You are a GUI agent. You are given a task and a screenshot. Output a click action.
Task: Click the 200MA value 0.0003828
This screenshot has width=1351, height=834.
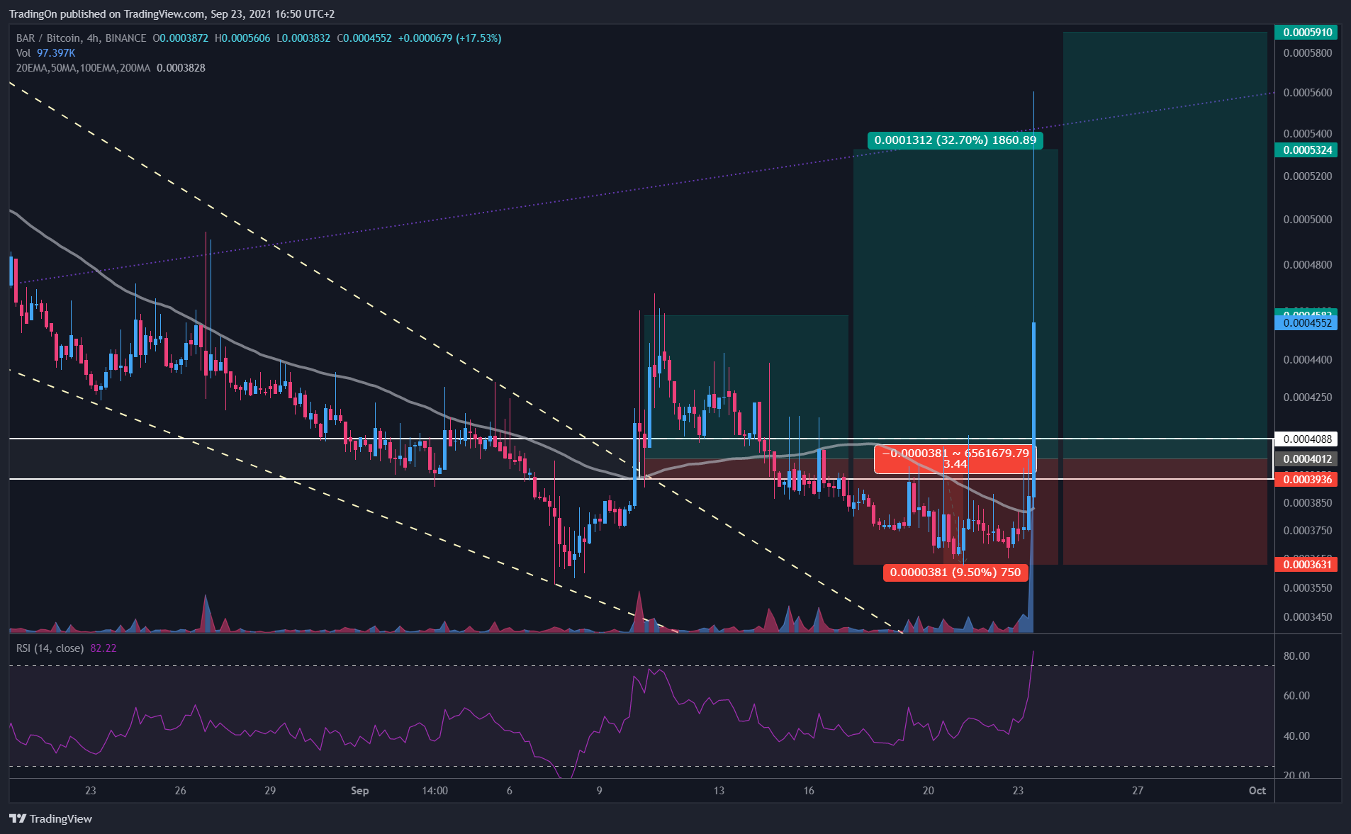[x=181, y=68]
